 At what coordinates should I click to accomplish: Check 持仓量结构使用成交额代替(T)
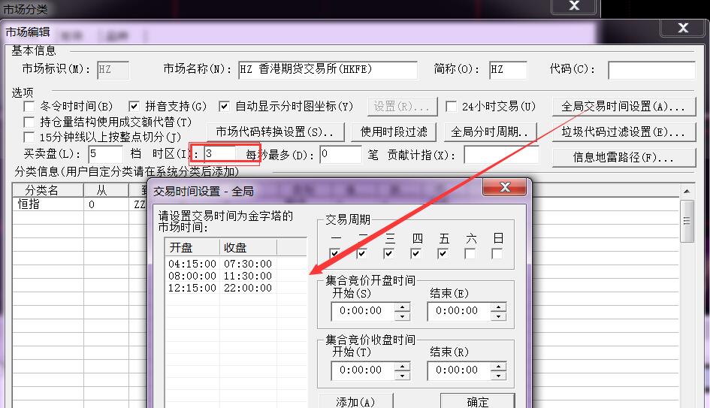29,122
